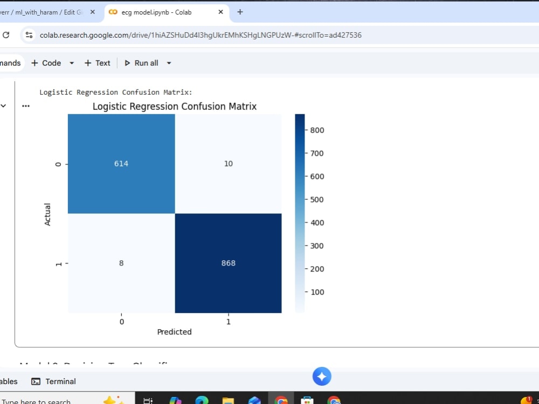539x404 pixels.
Task: Click the 868 confusion matrix cell
Action: click(228, 263)
